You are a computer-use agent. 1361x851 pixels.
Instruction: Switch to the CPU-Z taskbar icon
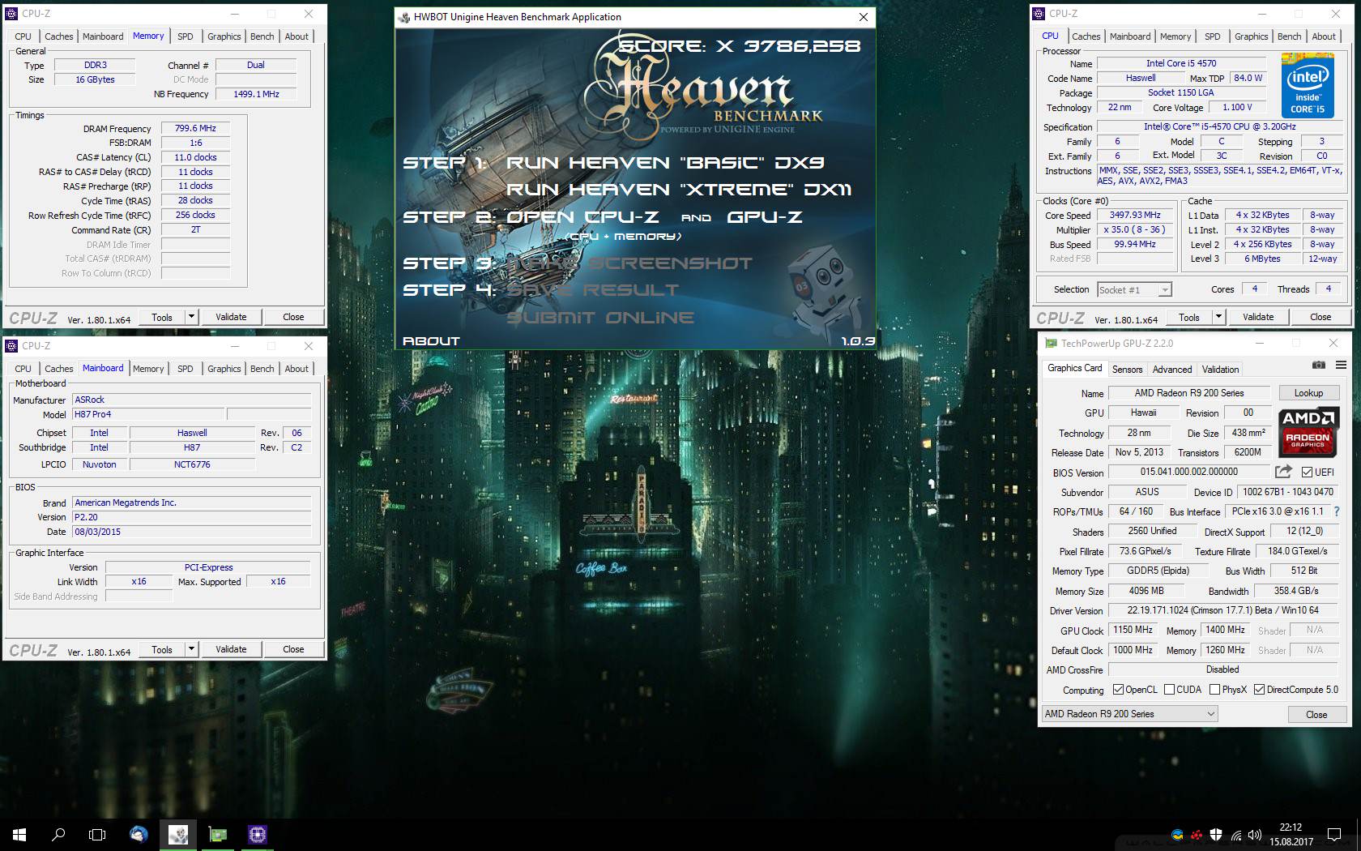click(258, 834)
